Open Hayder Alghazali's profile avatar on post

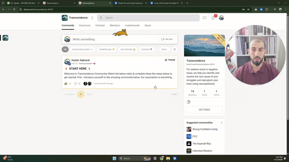67,62
